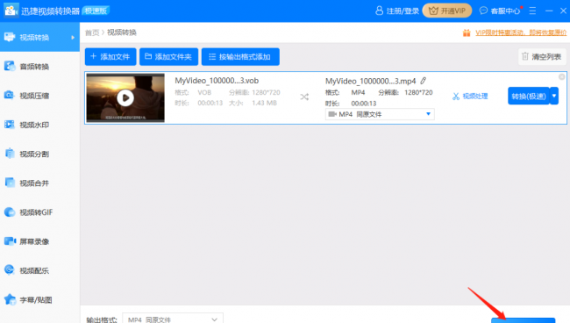Open the 视频水印 sidebar section
The height and width of the screenshot is (323, 570).
[39, 125]
